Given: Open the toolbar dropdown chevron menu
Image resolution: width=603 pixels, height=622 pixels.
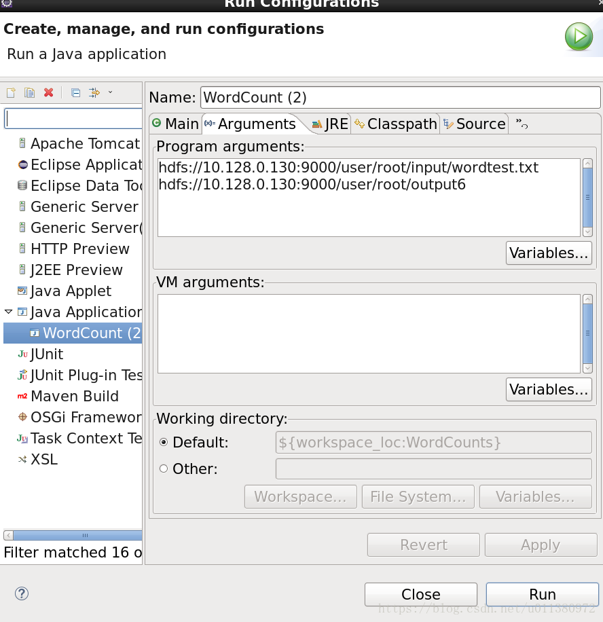Looking at the screenshot, I should 111,93.
